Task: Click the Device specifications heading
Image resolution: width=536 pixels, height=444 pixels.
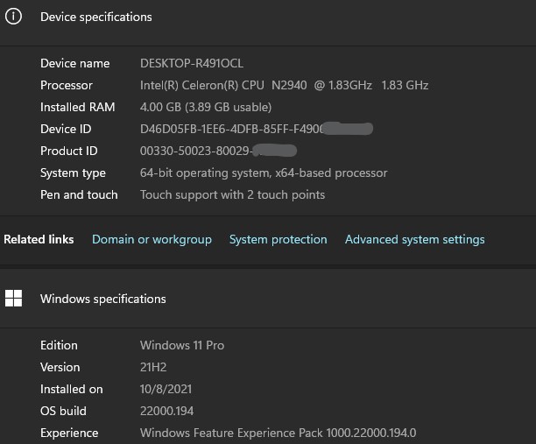Action: (x=96, y=18)
